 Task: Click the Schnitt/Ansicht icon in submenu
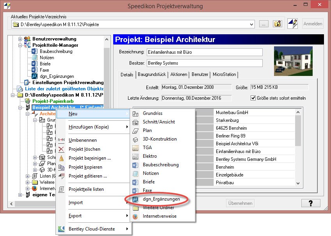tap(135, 122)
